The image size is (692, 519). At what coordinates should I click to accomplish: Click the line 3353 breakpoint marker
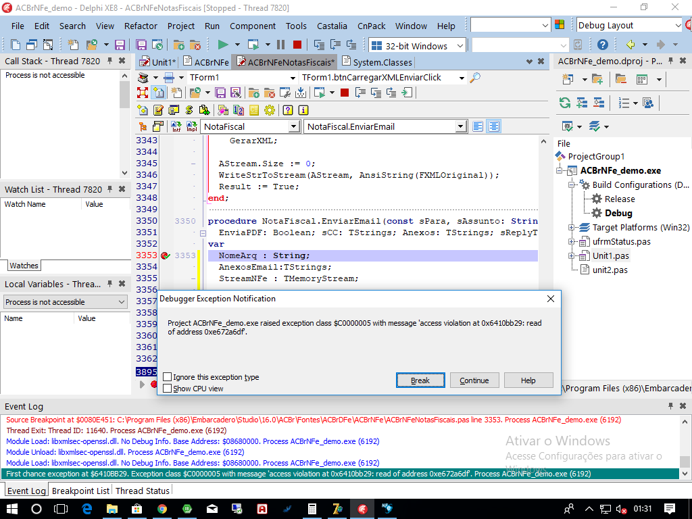166,255
